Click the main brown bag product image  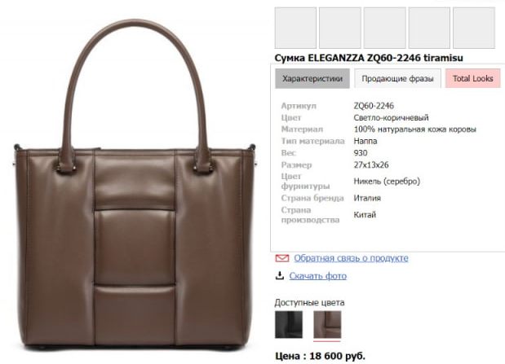[135, 186]
